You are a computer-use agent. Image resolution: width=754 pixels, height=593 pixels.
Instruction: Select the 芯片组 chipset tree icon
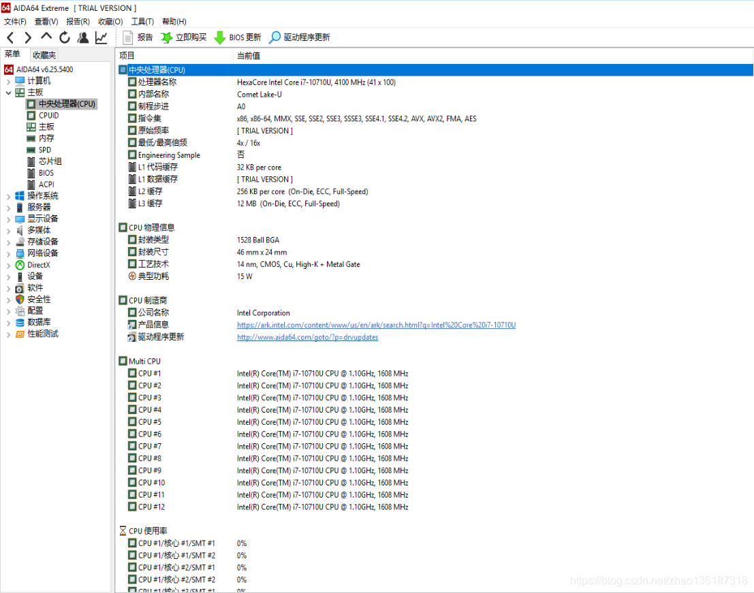click(x=31, y=161)
